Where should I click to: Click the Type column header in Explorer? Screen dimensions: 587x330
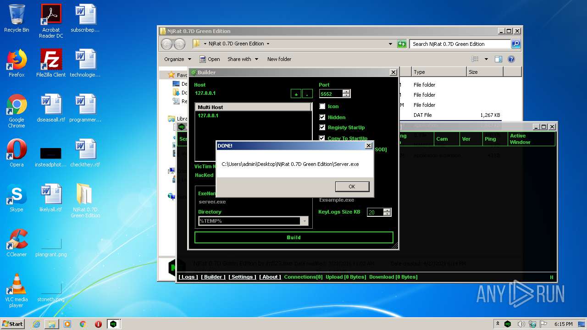click(x=438, y=72)
